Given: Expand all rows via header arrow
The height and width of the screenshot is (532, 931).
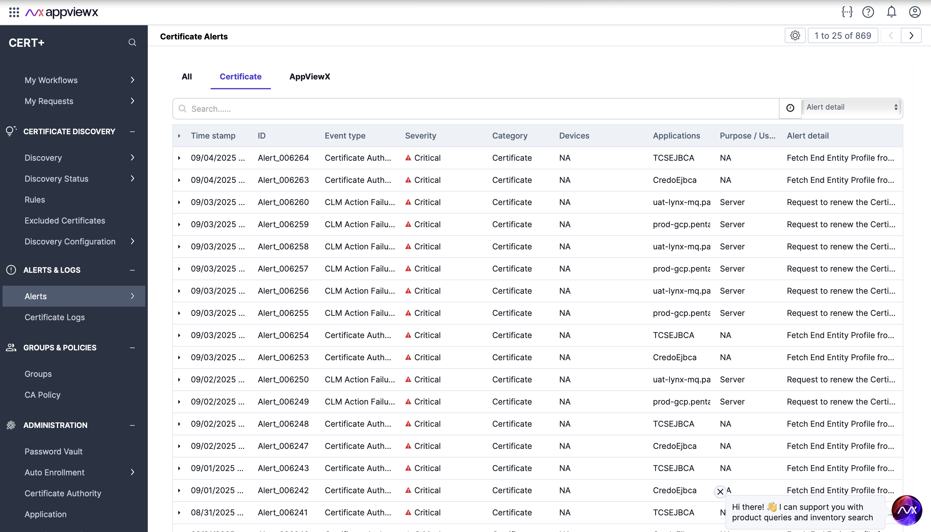Looking at the screenshot, I should [x=179, y=135].
